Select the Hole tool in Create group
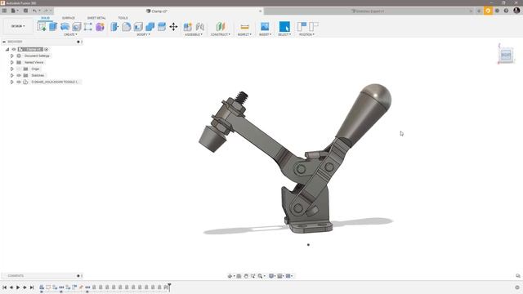This screenshot has width=523, height=294. tap(76, 27)
